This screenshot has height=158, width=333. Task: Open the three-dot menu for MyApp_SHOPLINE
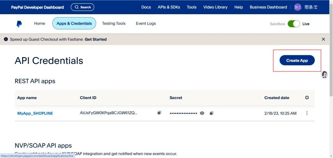coord(307,113)
